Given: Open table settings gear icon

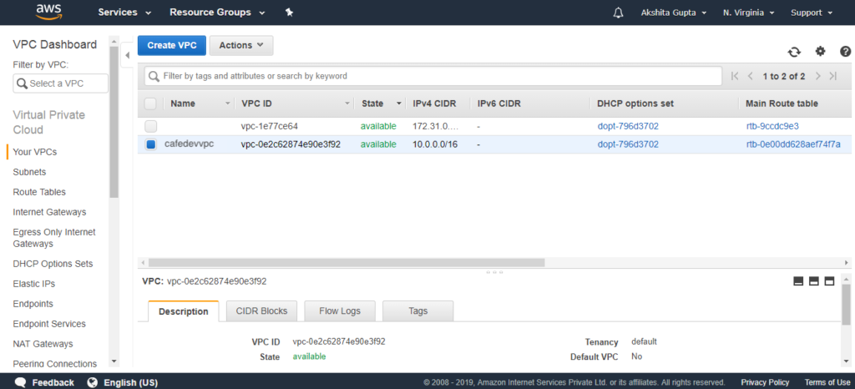Looking at the screenshot, I should tap(820, 51).
